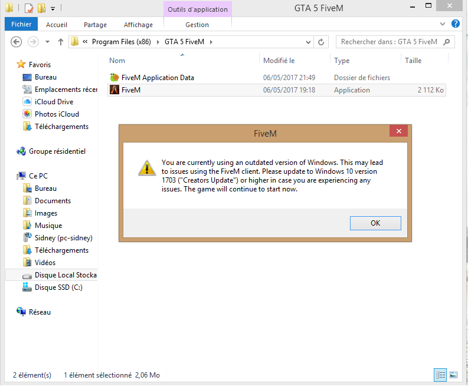The height and width of the screenshot is (387, 468).
Task: Click the search magnifier icon
Action: (x=447, y=42)
